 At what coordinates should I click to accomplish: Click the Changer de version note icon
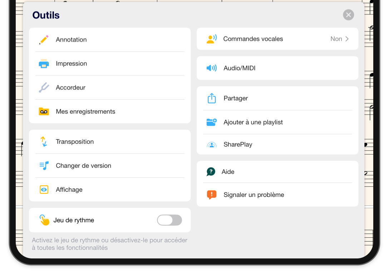click(x=44, y=166)
